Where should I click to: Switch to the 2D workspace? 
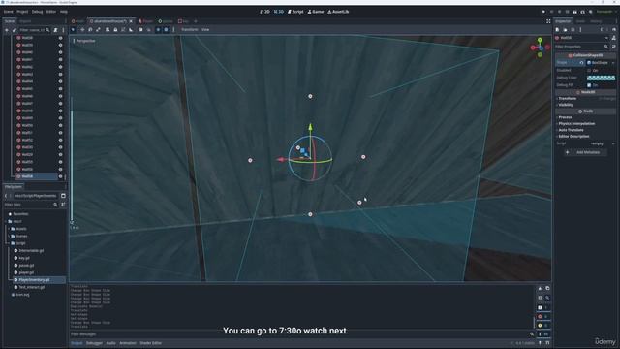(x=264, y=12)
